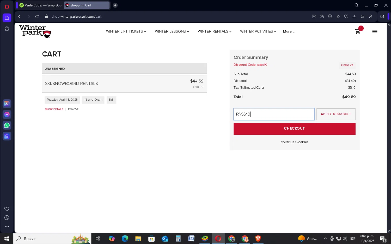The height and width of the screenshot is (244, 391).
Task: Click Windows taskbar Buscar search box
Action: point(52,239)
